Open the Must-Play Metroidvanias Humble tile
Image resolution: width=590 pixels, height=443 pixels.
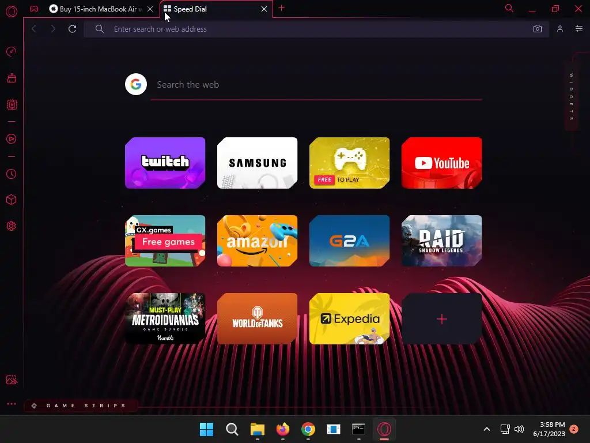point(165,318)
